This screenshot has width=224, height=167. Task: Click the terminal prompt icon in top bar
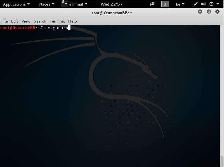point(64,3)
